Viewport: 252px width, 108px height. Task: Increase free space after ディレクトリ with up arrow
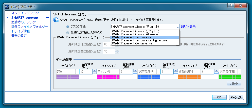(135, 71)
